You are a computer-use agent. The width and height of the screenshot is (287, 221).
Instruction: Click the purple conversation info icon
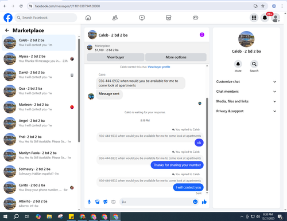pos(202,35)
